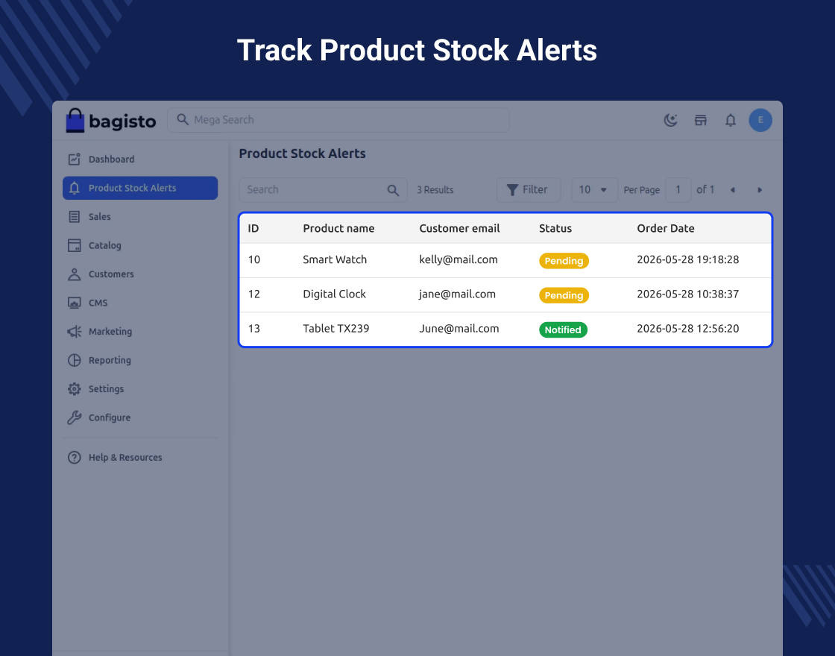Focus the Mega Search field
Viewport: 835px width, 656px height.
[338, 120]
